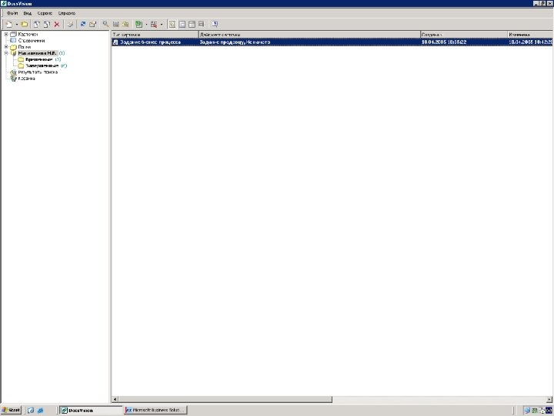Click the 18.04.2005 18:35:22 created date cell
554x416 pixels.
444,42
